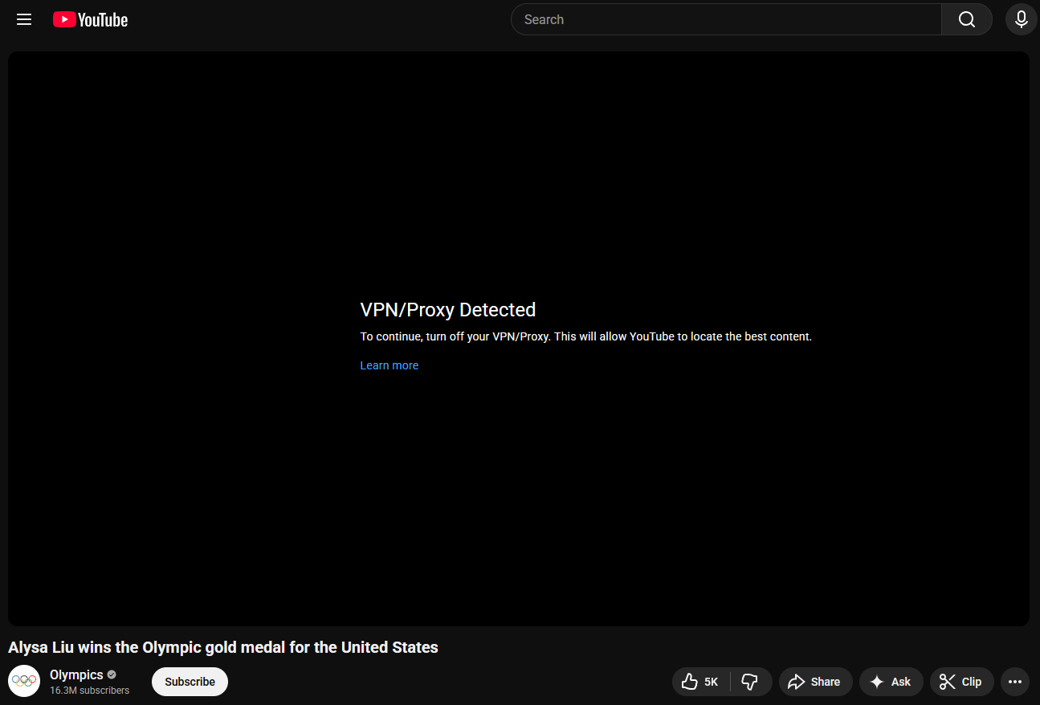Focus the Search input field
This screenshot has width=1040, height=705.
click(725, 19)
